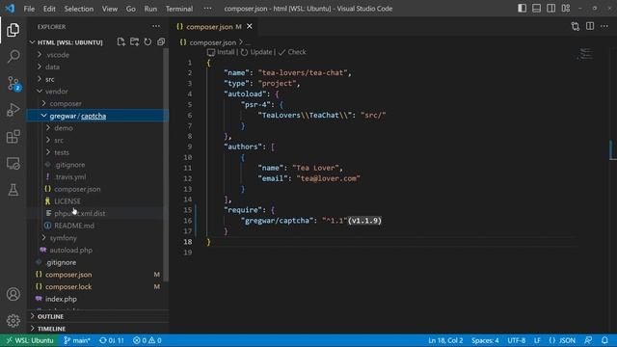Click the feedback icon in status bar
This screenshot has height=347, width=617.
[589, 340]
